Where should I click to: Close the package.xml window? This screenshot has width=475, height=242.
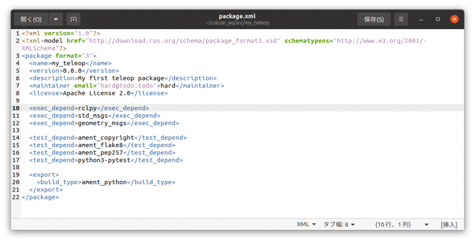pyautogui.click(x=455, y=19)
